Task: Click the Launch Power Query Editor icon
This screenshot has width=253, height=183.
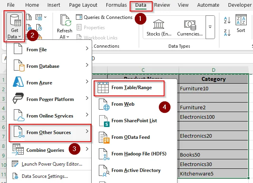Action: point(15,164)
